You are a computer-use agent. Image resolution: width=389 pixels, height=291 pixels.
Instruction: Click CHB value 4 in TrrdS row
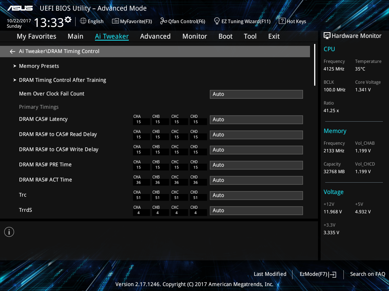[x=158, y=213]
